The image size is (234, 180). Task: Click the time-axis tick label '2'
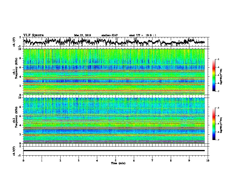point(60,161)
